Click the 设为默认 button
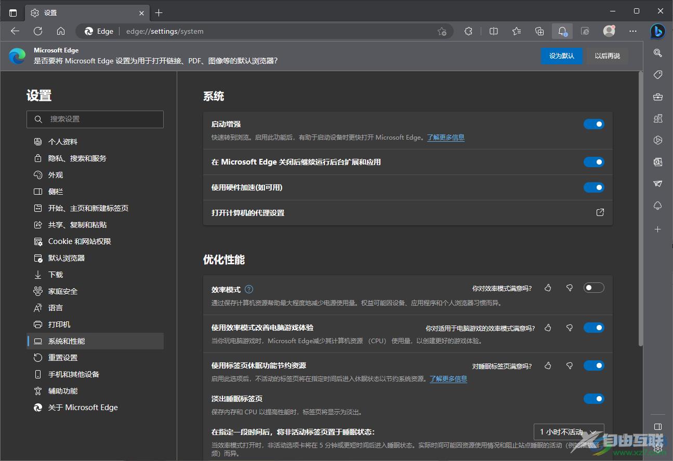The image size is (673, 461). 562,56
